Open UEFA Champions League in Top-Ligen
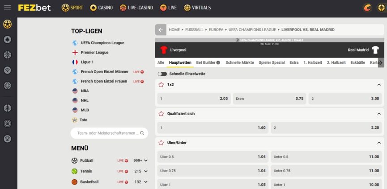Screen dimensions: 387x189 pos(102,43)
